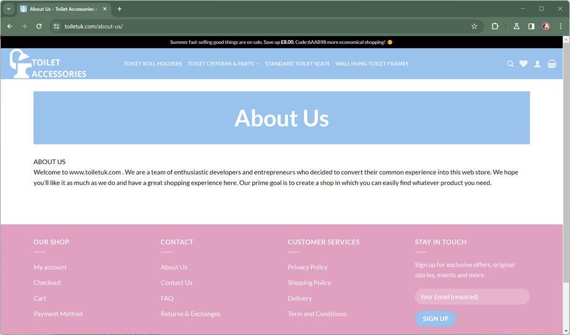Viewport: 570px width, 335px height.
Task: Click the browser forward arrow
Action: tap(24, 26)
